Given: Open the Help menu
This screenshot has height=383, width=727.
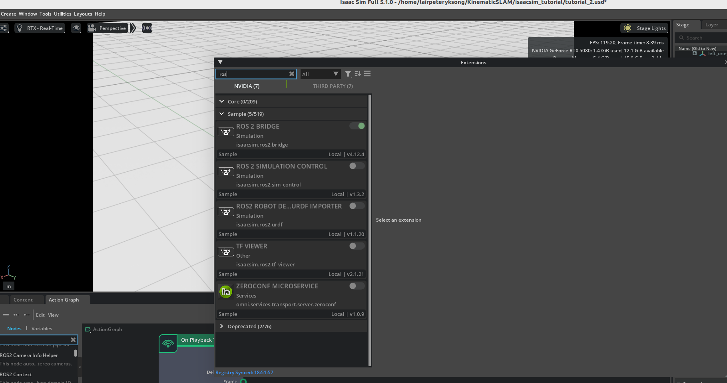Looking at the screenshot, I should 100,14.
